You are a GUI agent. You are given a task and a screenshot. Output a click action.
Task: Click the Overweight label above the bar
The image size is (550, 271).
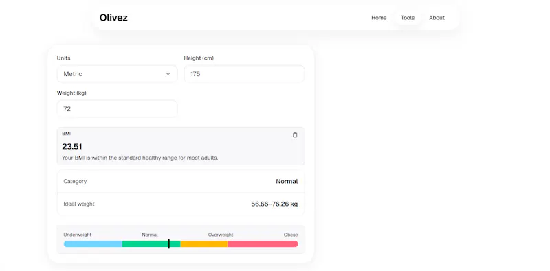(x=221, y=235)
